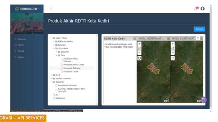Open Beranda home in the sidebar

pyautogui.click(x=22, y=39)
